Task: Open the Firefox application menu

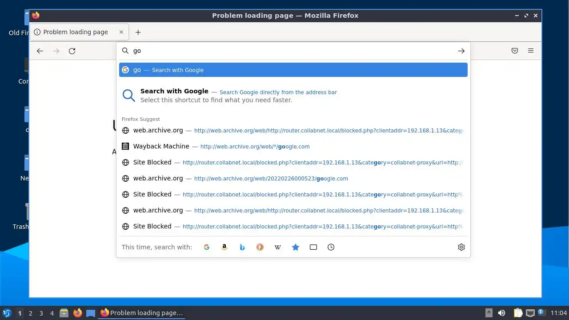Action: coord(531,51)
